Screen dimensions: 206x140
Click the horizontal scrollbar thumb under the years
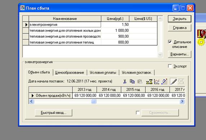(x=94, y=101)
